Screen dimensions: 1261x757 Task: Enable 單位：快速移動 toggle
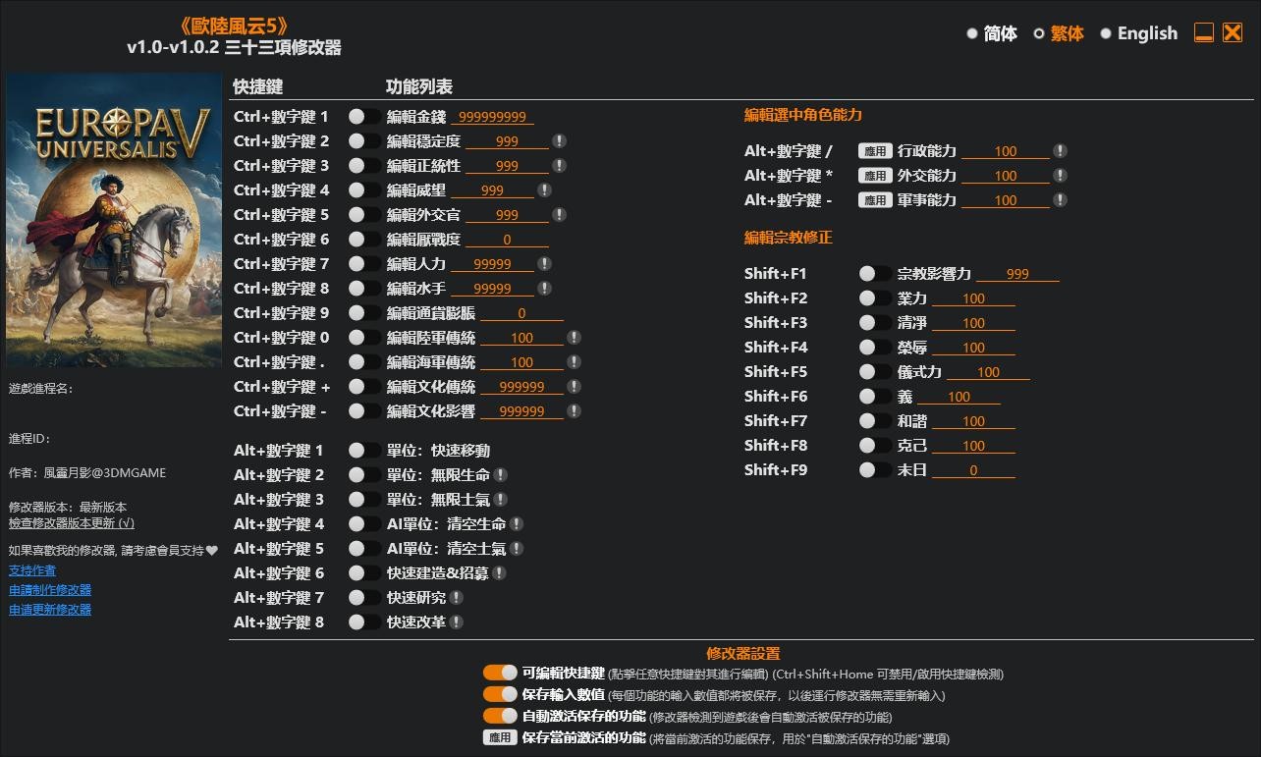pos(364,451)
